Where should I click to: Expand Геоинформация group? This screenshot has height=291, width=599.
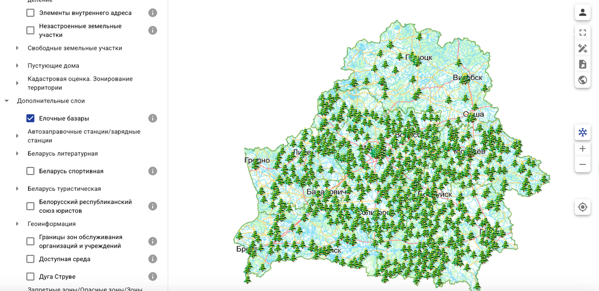pos(17,224)
